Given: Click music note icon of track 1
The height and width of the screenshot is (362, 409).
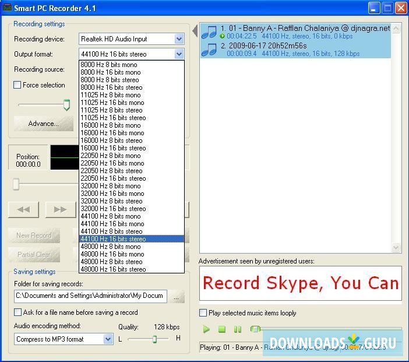Looking at the screenshot, I should click(x=209, y=31).
